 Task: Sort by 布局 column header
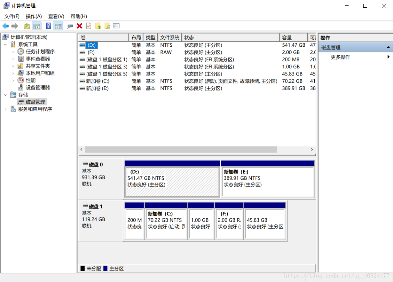coord(136,37)
